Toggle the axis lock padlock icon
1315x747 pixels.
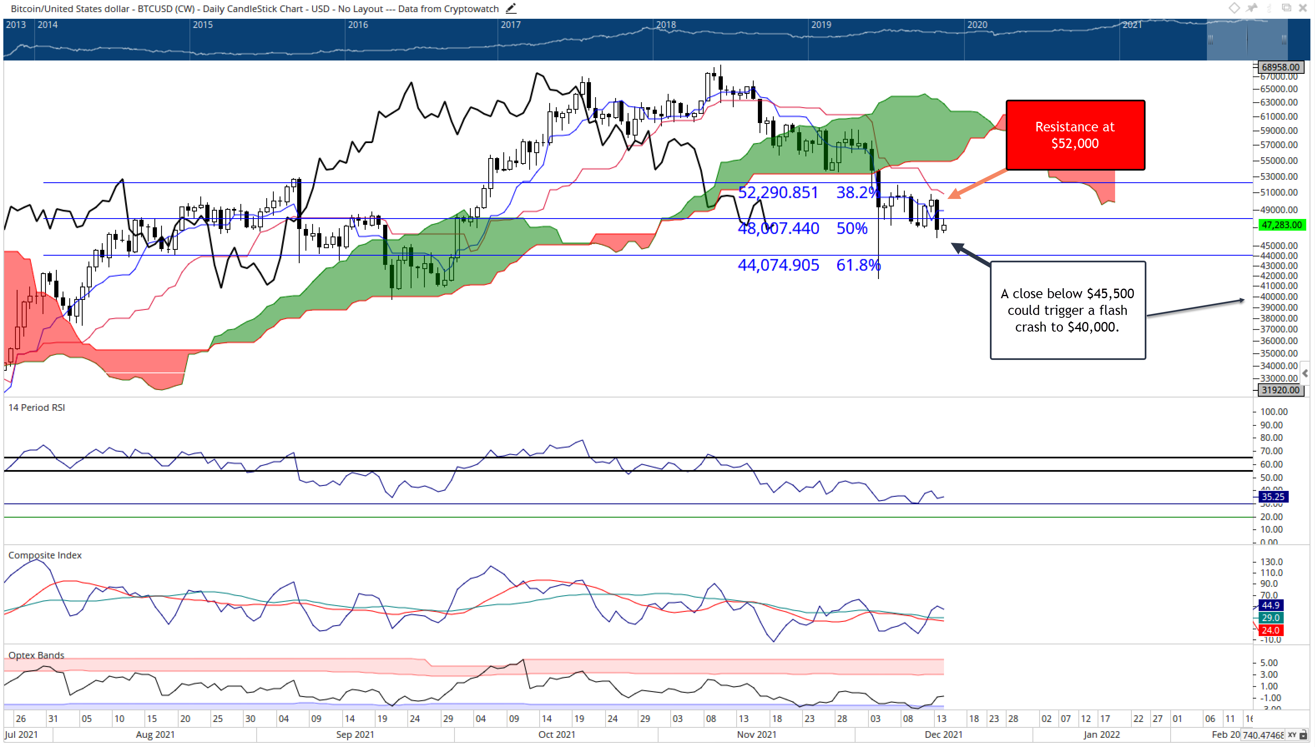tap(1304, 735)
